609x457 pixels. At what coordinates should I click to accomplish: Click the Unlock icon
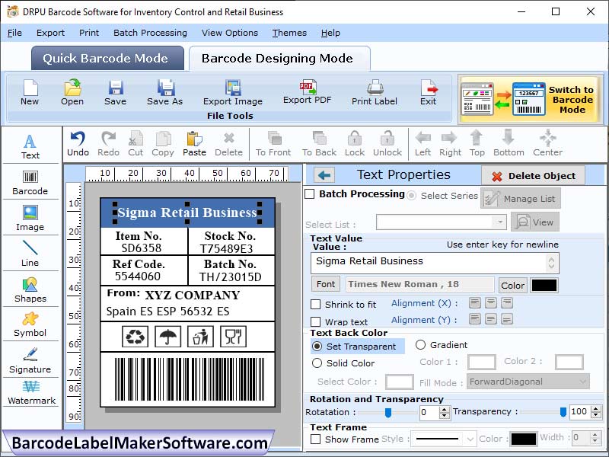click(x=387, y=144)
